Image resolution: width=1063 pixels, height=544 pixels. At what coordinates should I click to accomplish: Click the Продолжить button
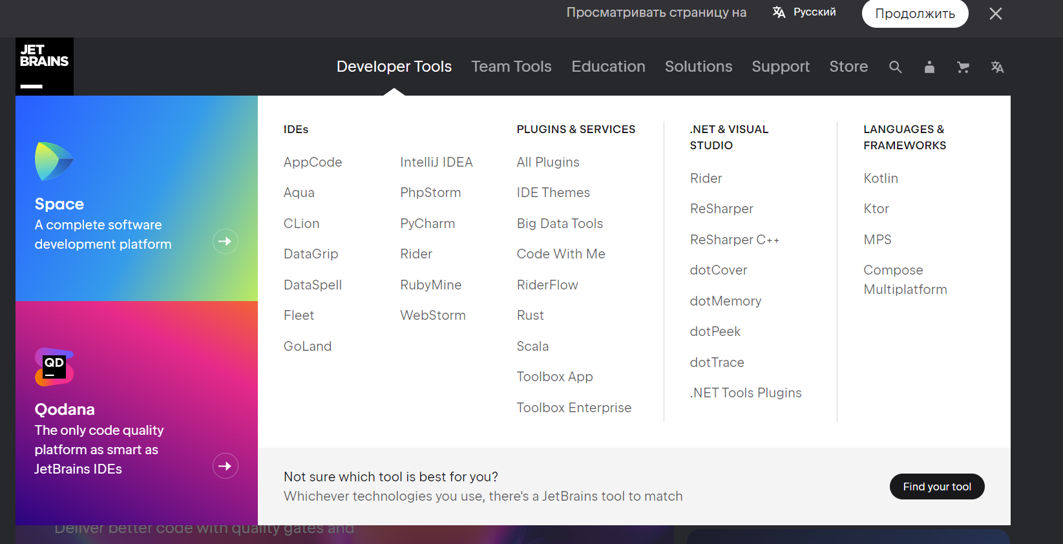(914, 14)
